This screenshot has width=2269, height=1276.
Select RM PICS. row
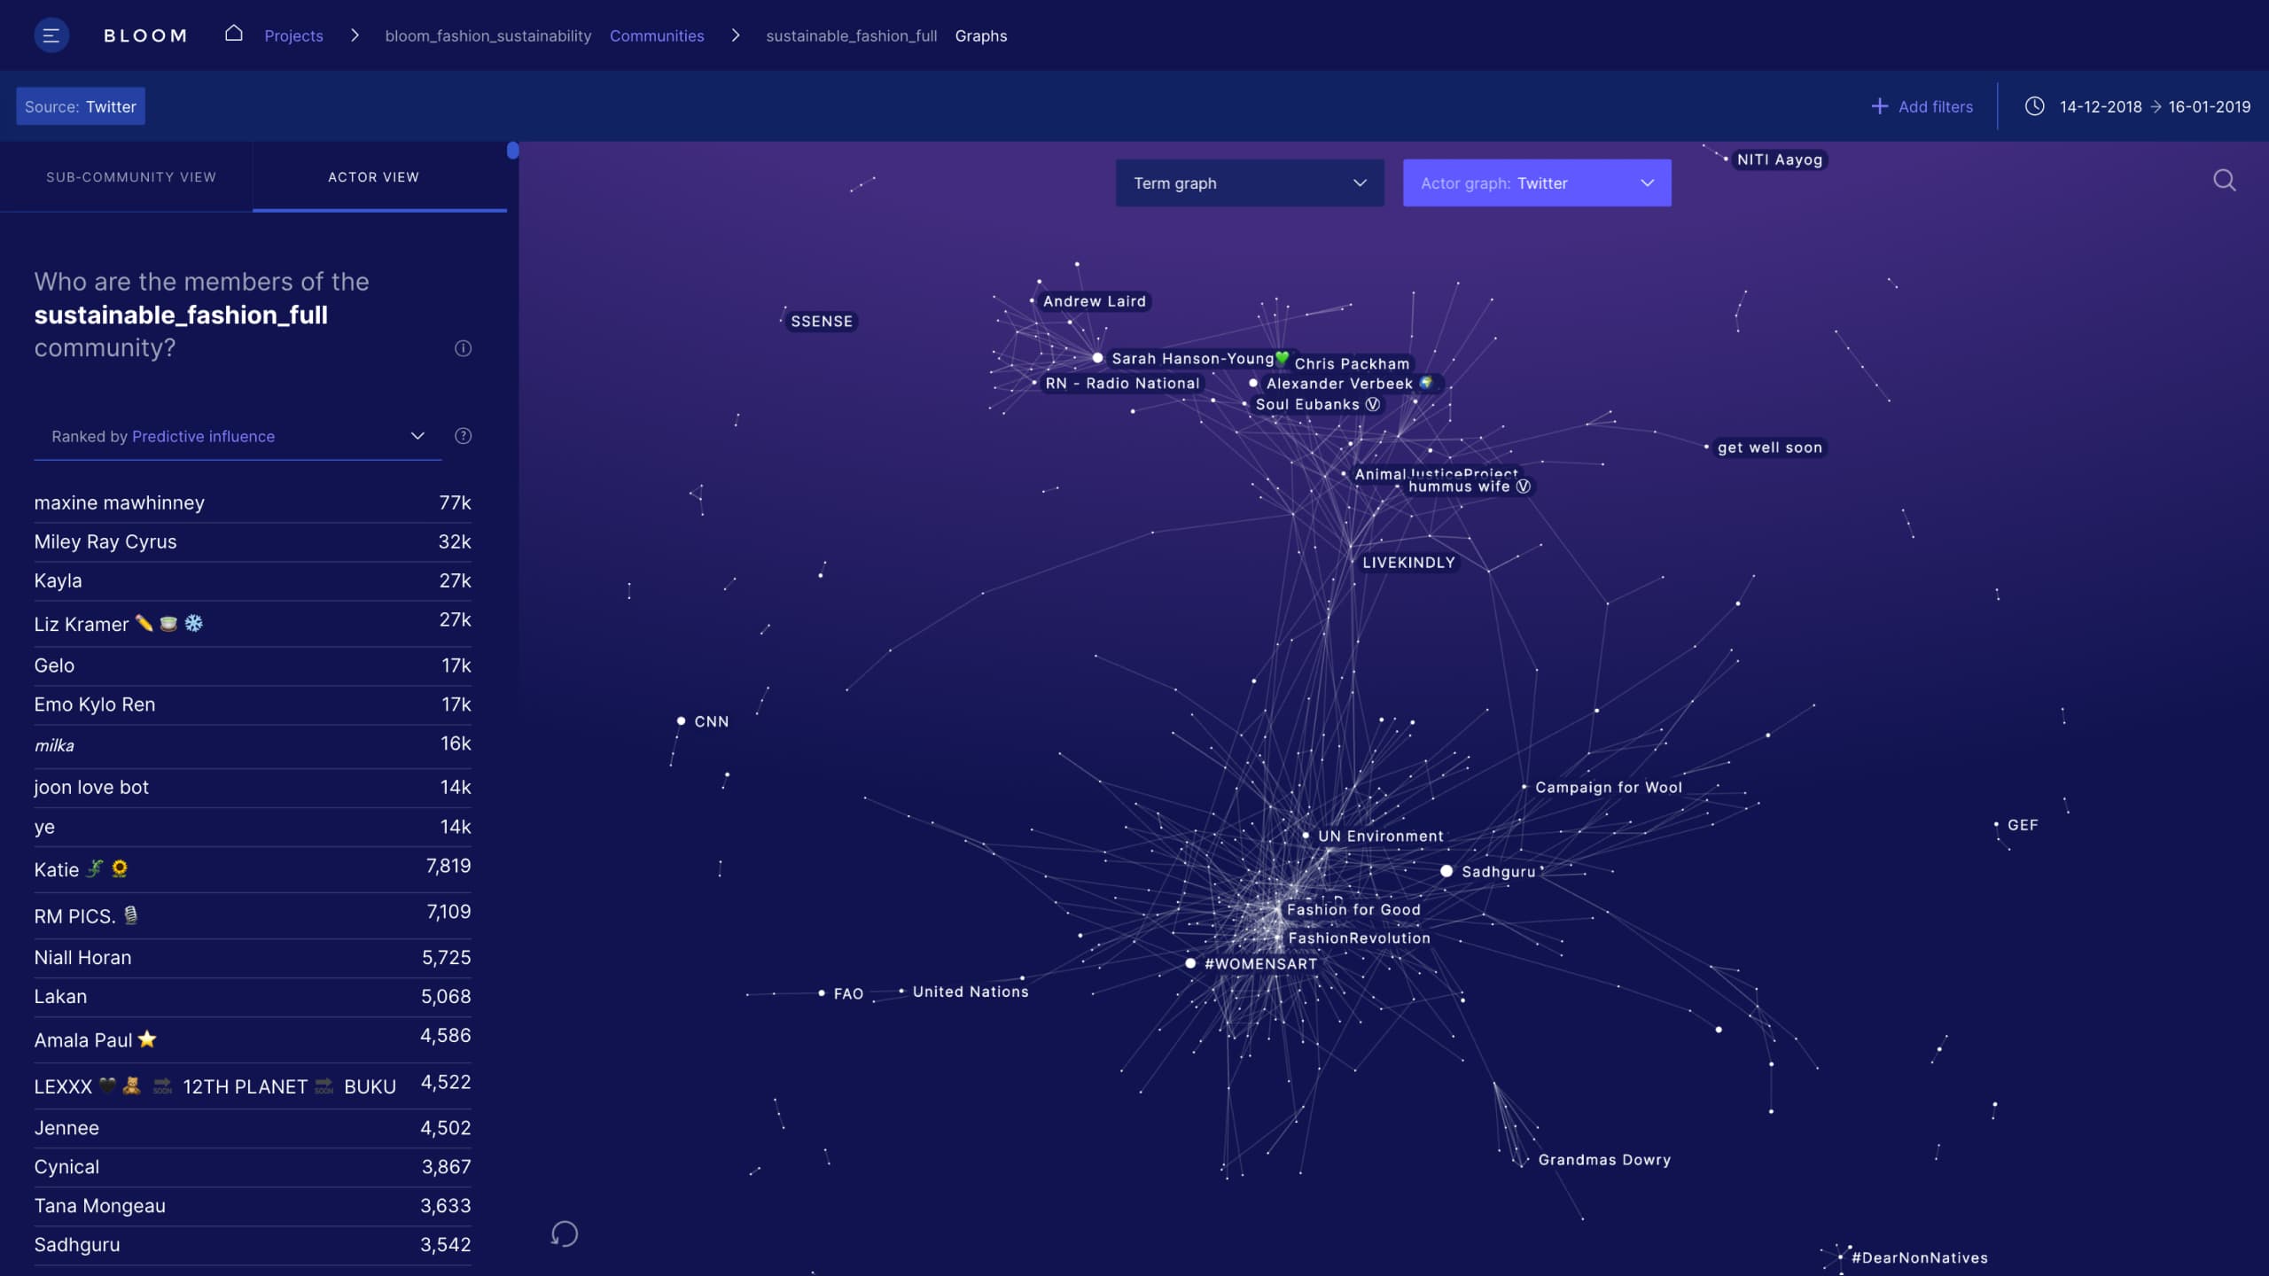click(253, 914)
